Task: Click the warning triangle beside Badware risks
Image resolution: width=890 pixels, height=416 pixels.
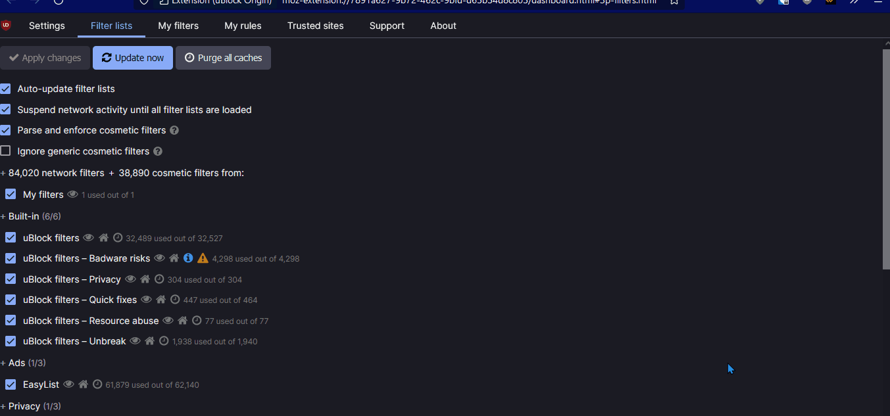Action: pyautogui.click(x=203, y=258)
